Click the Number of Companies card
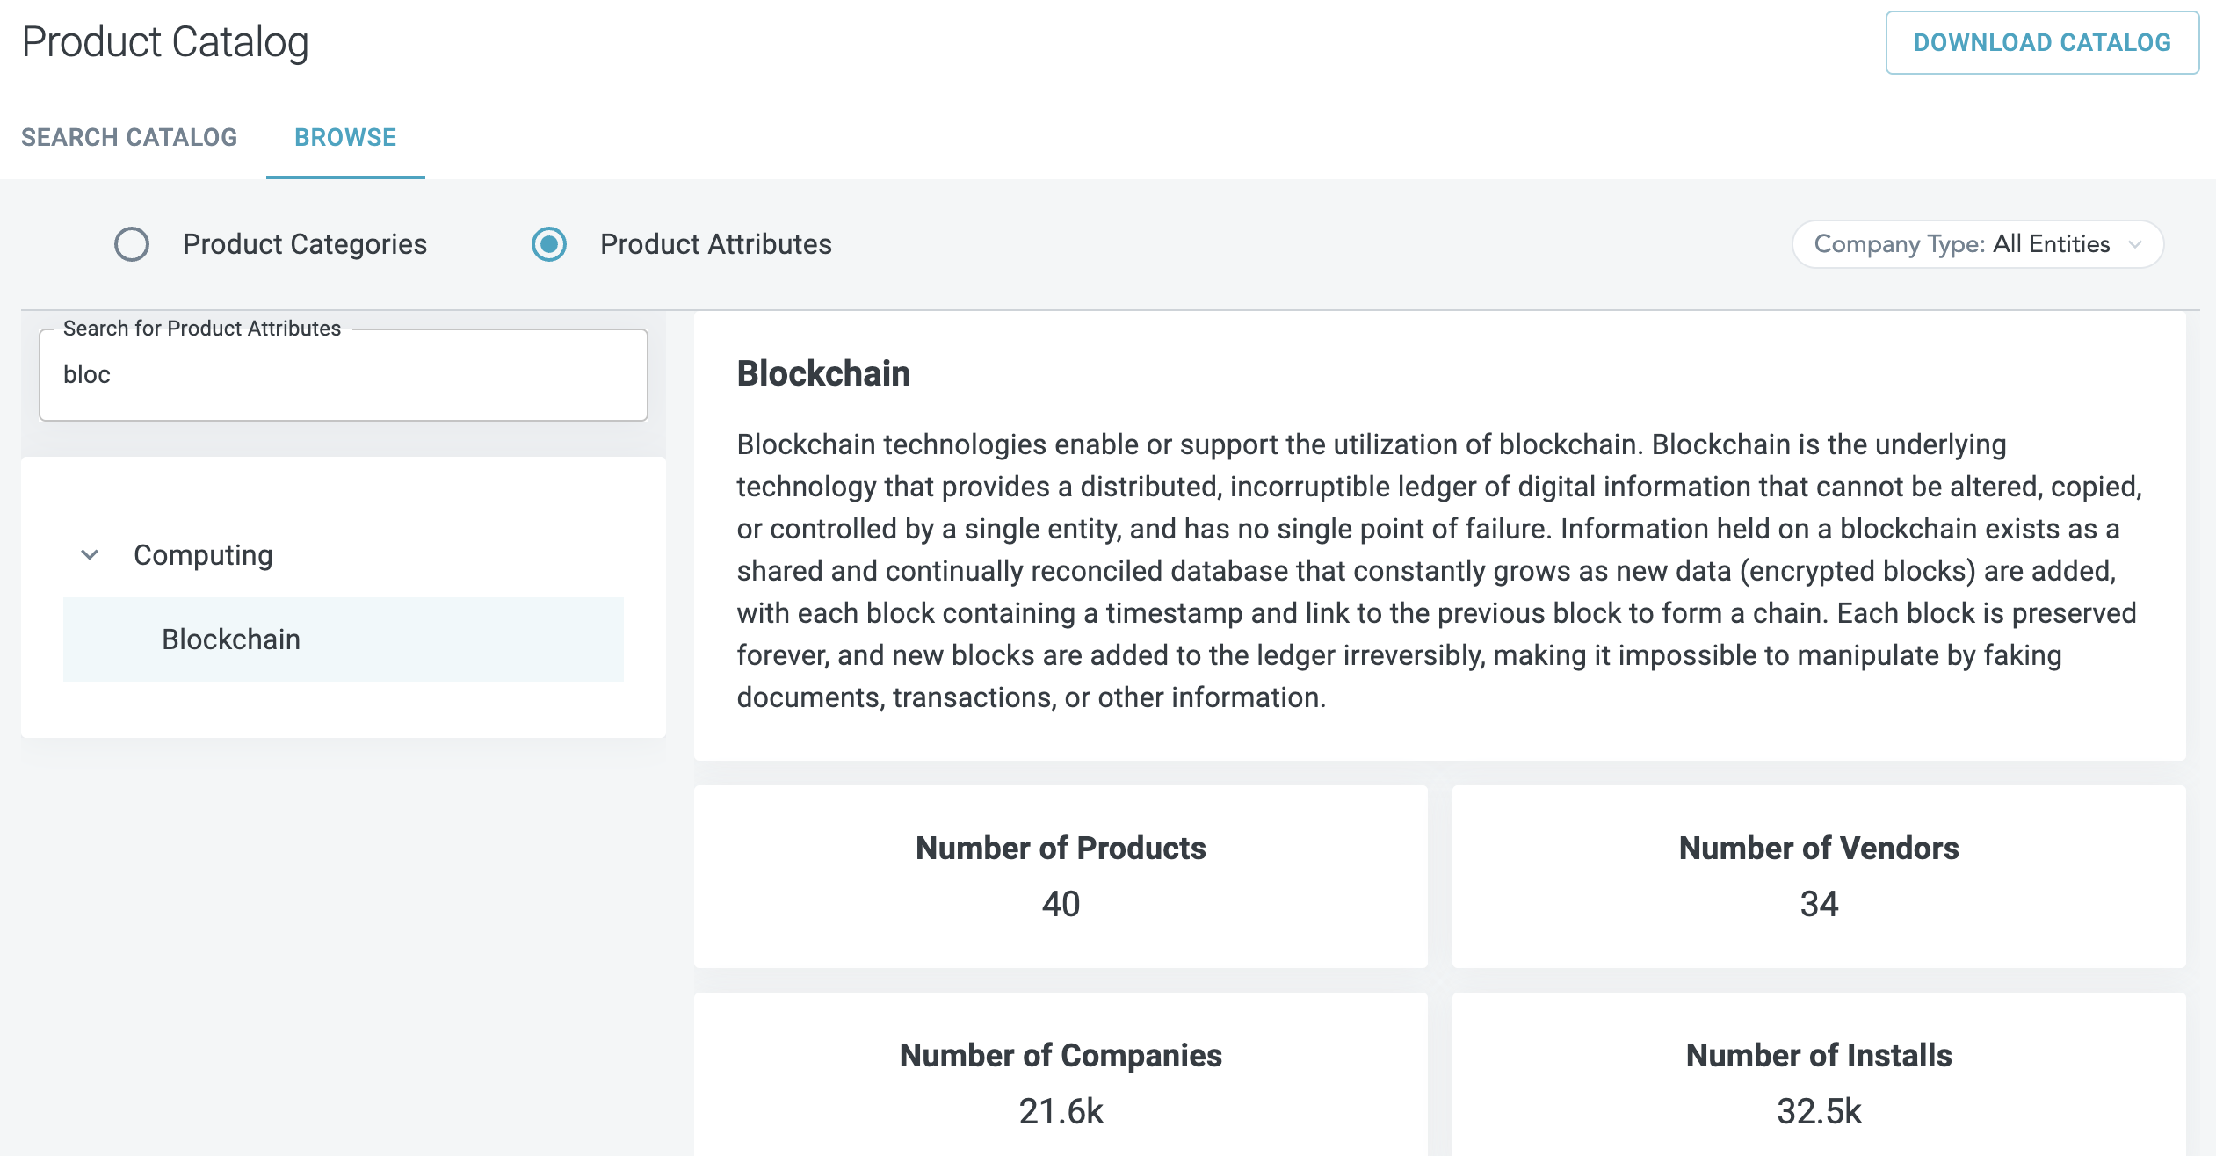The image size is (2216, 1156). coord(1061,1080)
